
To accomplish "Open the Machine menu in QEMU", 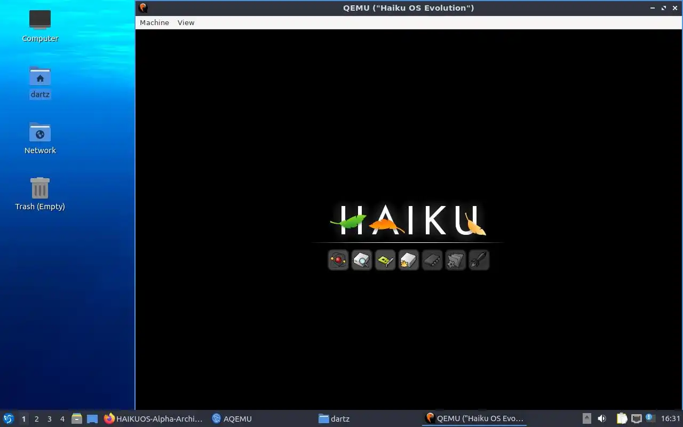I will click(154, 22).
